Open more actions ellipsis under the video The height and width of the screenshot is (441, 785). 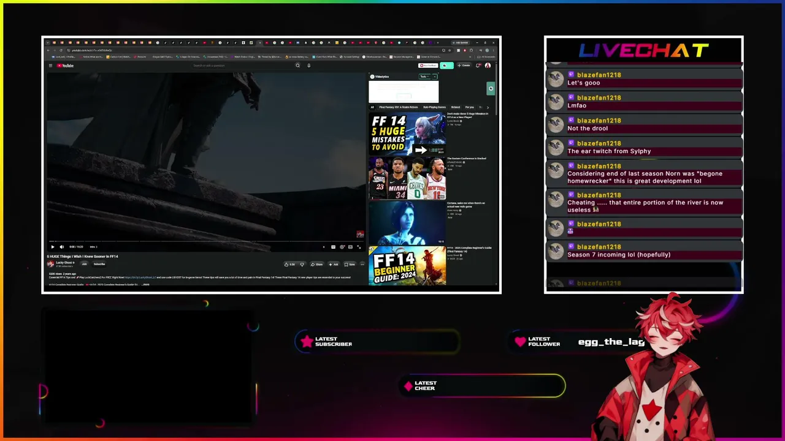(362, 264)
